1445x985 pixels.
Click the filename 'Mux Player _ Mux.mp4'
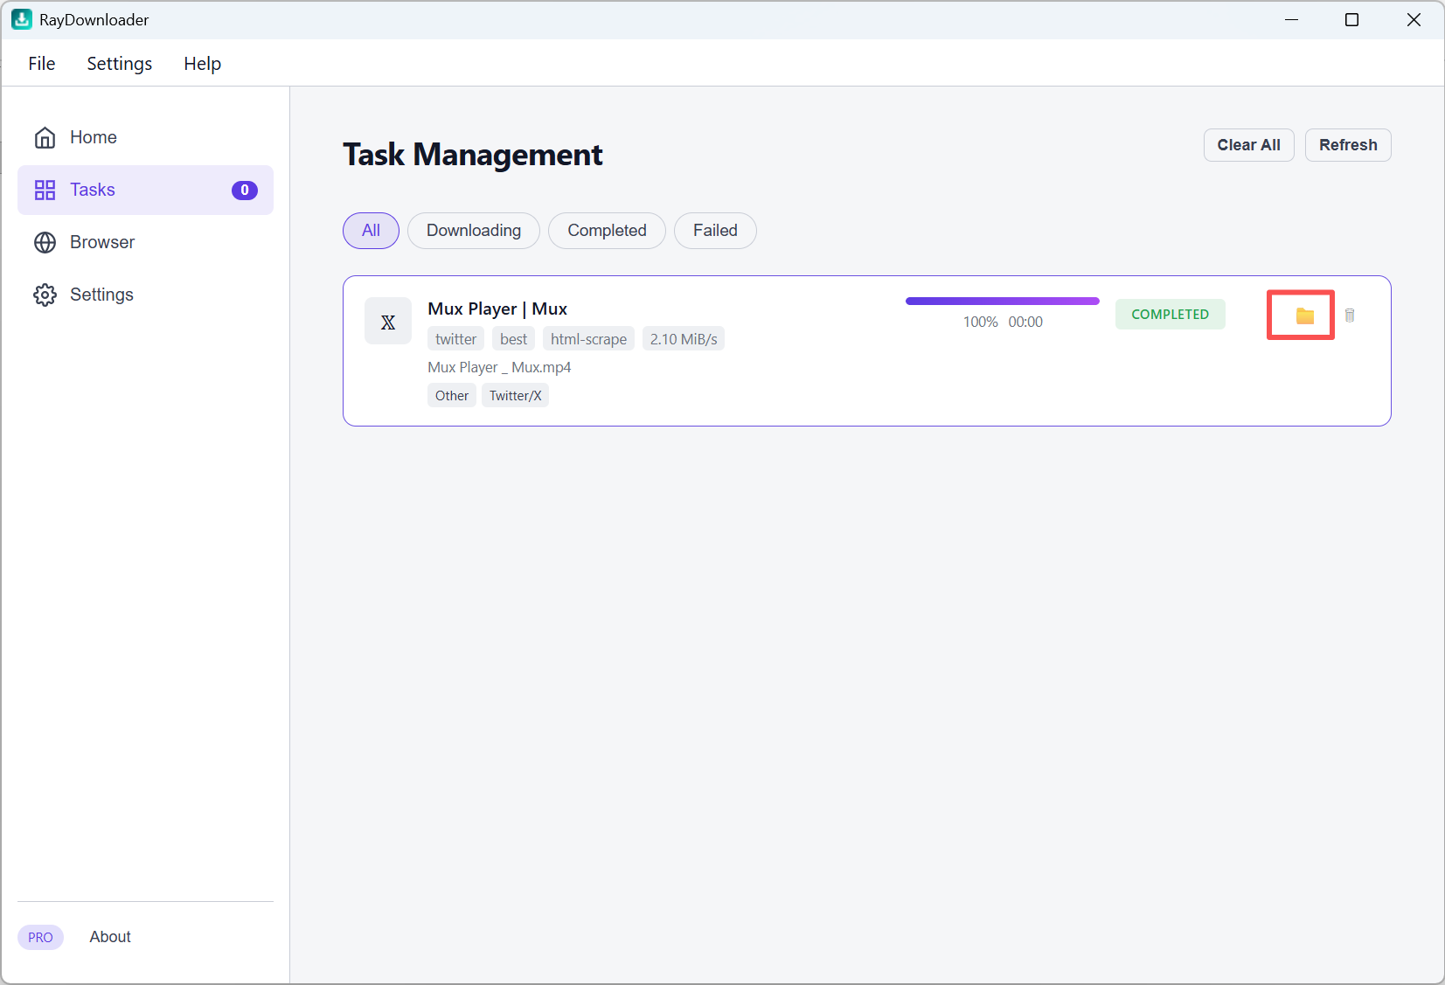click(499, 367)
